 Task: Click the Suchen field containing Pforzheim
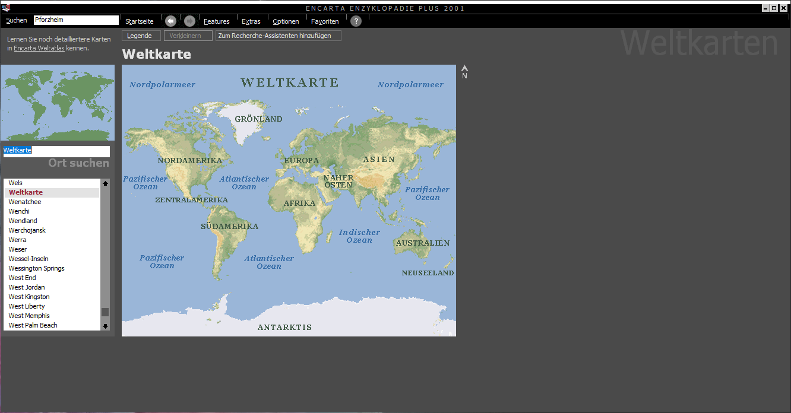point(75,20)
